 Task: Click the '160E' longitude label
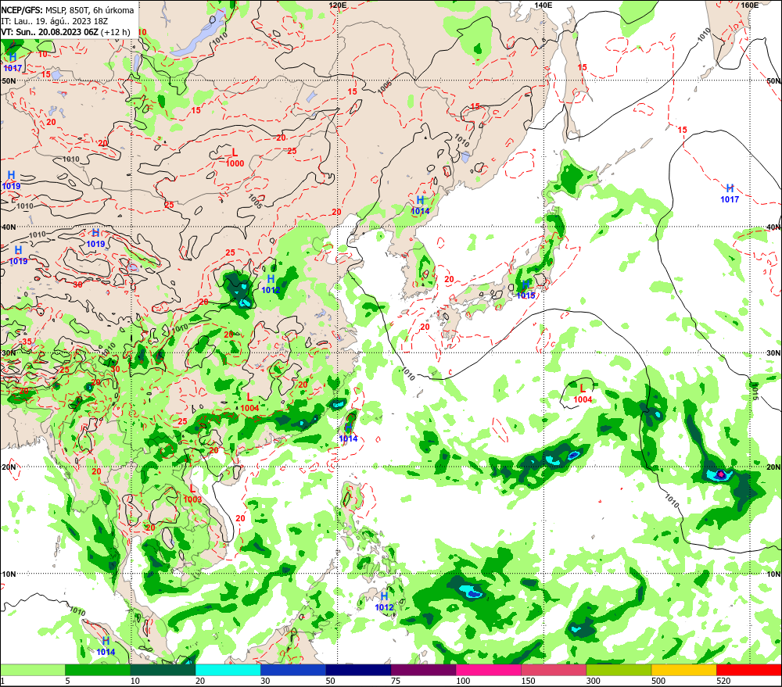coord(750,5)
